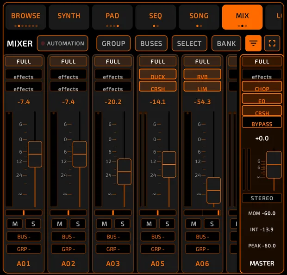This screenshot has width=287, height=275.
Task: Click the empty effects slot on Master
Action: tap(262, 74)
